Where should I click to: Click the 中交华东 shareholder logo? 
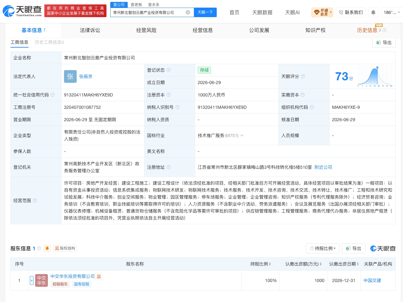pos(42,280)
